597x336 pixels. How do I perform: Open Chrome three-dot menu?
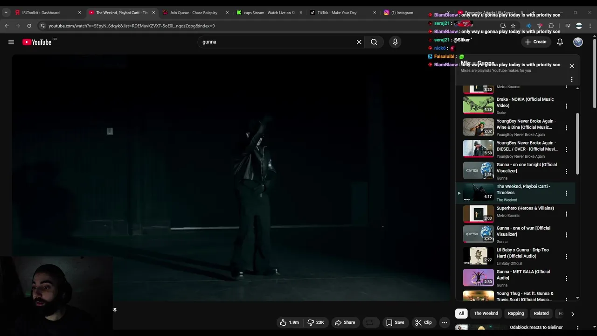[x=590, y=26]
